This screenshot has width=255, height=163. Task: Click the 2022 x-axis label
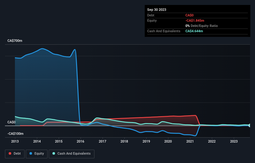coord(212,141)
